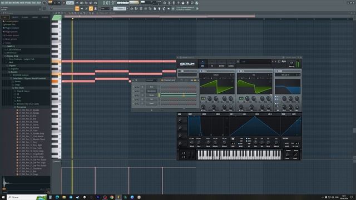
Task: Open the FILE menu in FL Studio
Action: pos(2,3)
